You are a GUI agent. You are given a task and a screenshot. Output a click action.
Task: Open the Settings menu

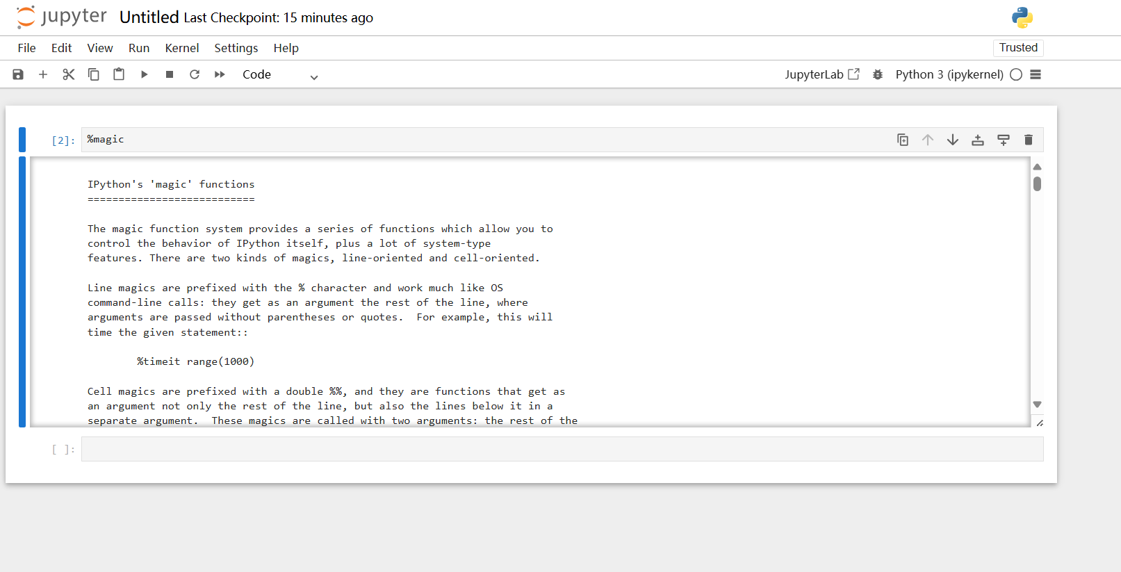coord(236,48)
